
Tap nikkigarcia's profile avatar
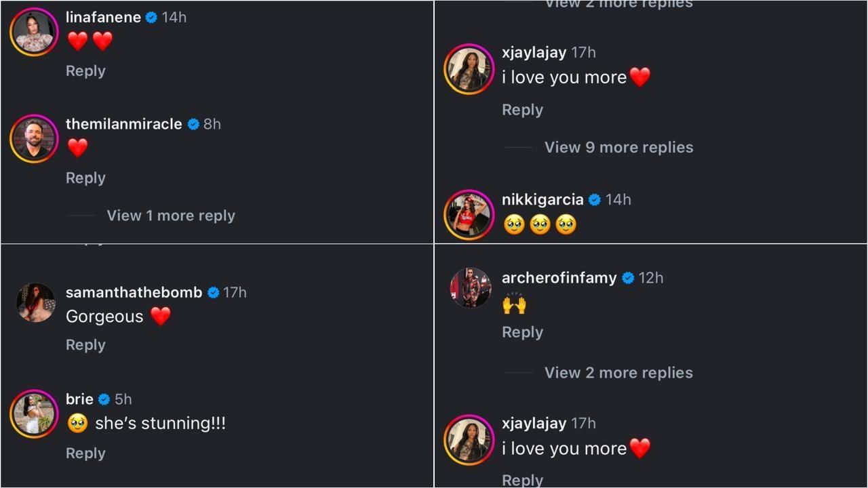pyautogui.click(x=469, y=214)
